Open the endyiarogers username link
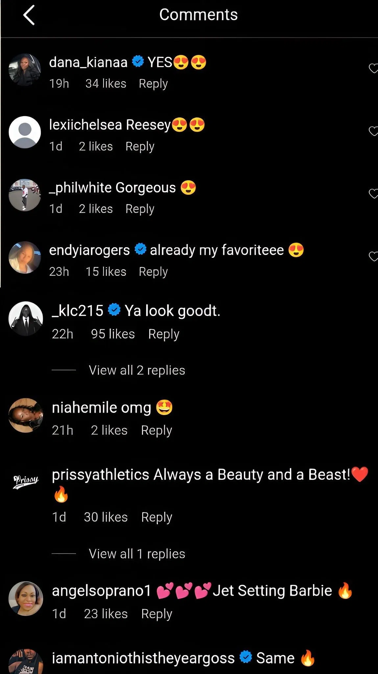 [x=89, y=250]
